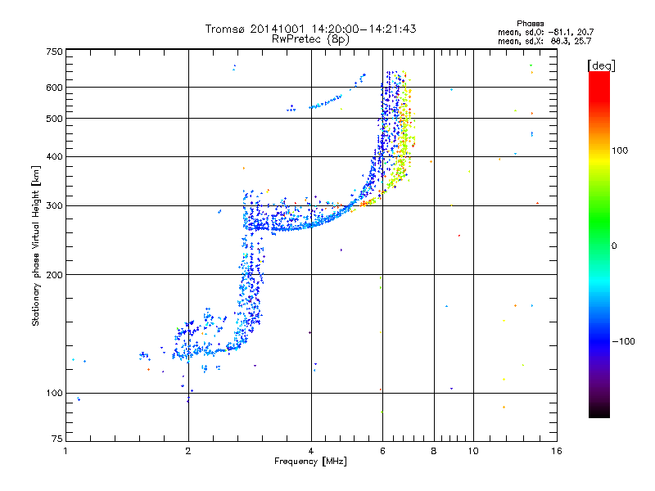
Task: Click the x-axis tick label "8"
Action: click(434, 452)
